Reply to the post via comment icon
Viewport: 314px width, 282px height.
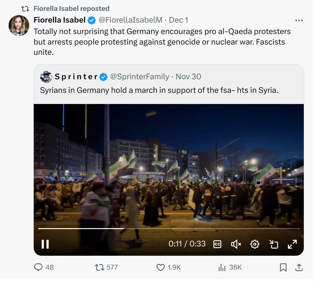tap(38, 267)
